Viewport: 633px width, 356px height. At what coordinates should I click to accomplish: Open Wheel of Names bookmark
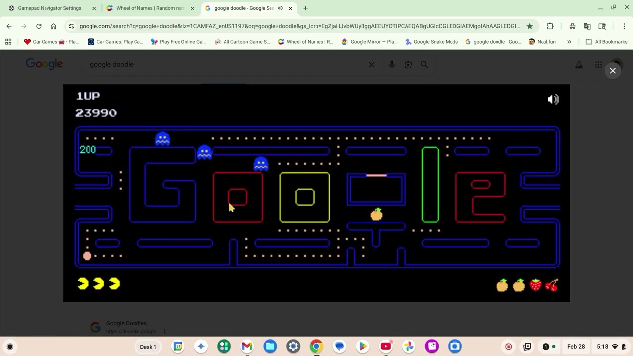coord(305,42)
